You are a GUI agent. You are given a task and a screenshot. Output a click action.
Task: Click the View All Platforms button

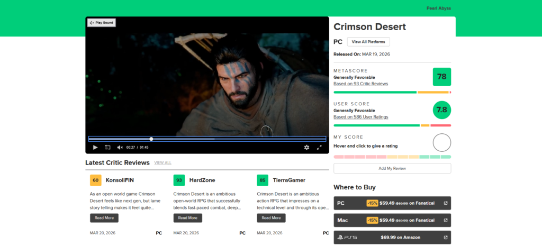(368, 42)
